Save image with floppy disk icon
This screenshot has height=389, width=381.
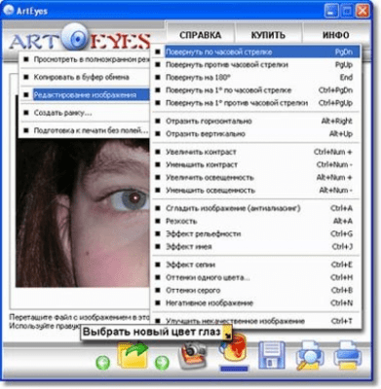point(272,355)
